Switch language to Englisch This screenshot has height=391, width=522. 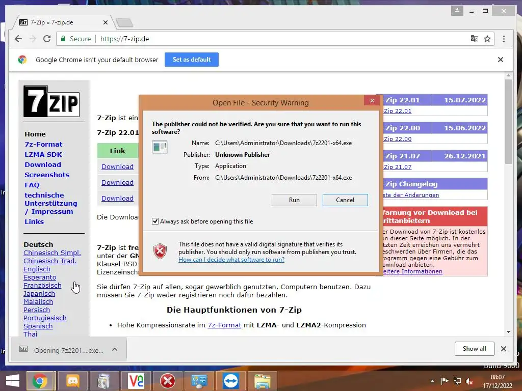pyautogui.click(x=37, y=269)
